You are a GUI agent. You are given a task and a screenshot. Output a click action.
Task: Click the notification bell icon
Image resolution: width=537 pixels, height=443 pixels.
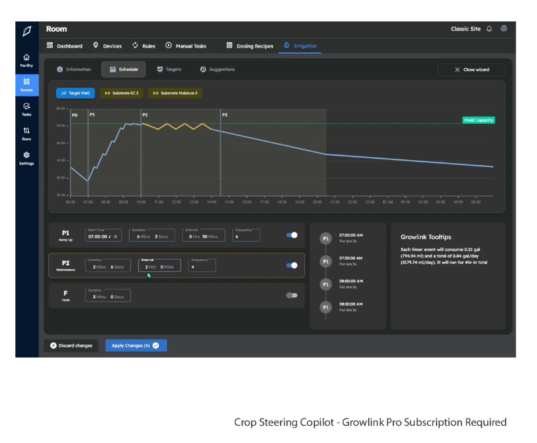489,29
